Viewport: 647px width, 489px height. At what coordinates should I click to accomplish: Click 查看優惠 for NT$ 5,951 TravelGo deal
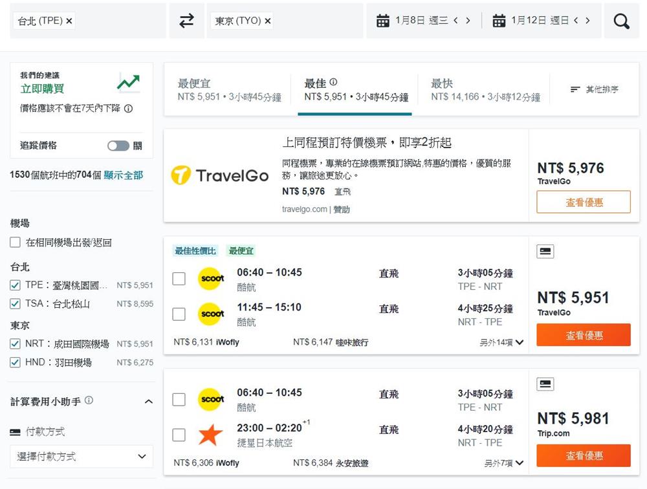[x=583, y=335]
